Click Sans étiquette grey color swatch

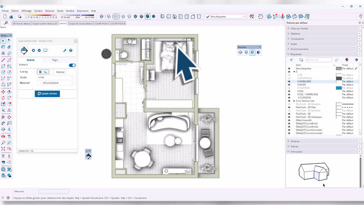[339, 68]
